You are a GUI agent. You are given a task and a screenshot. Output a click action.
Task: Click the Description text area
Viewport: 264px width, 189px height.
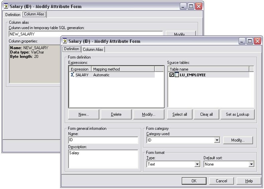pos(103,159)
